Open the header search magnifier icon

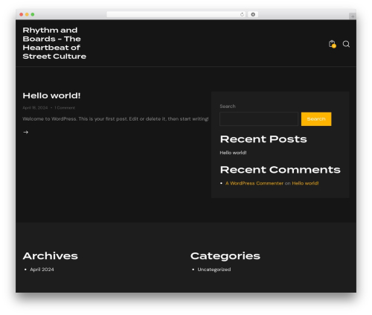[x=346, y=44]
